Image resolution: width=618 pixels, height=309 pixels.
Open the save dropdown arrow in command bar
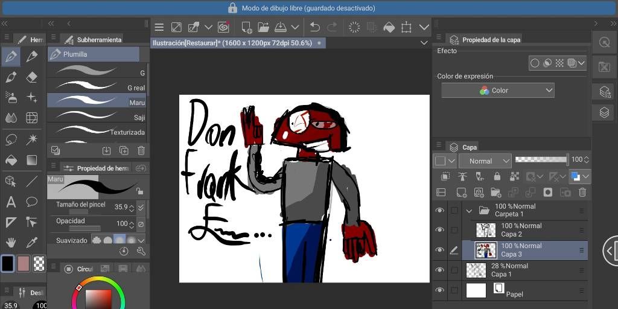pos(295,27)
